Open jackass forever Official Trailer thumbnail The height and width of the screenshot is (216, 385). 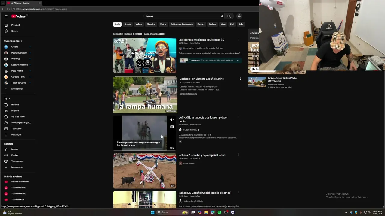click(257, 82)
